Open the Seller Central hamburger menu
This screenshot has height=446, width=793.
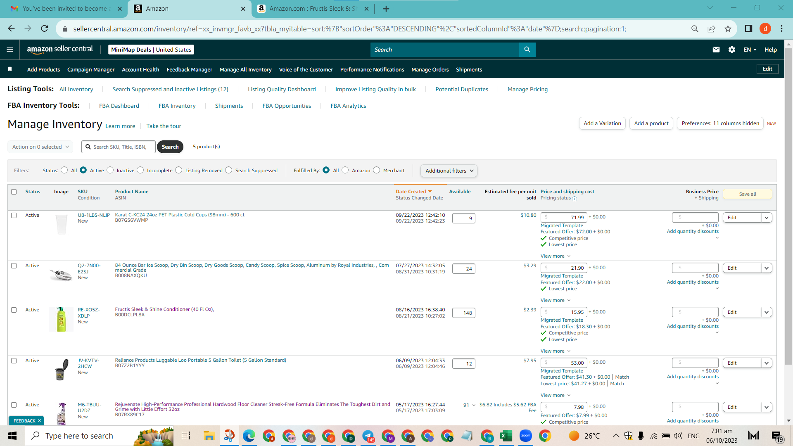tap(10, 50)
